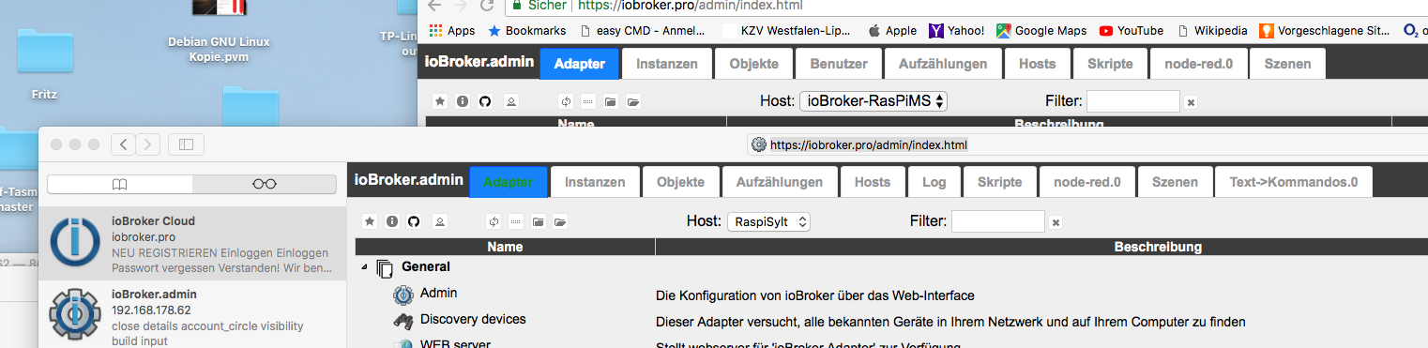Image resolution: width=1428 pixels, height=348 pixels.
Task: Open the Objekte tab in Safari window
Action: click(x=680, y=182)
